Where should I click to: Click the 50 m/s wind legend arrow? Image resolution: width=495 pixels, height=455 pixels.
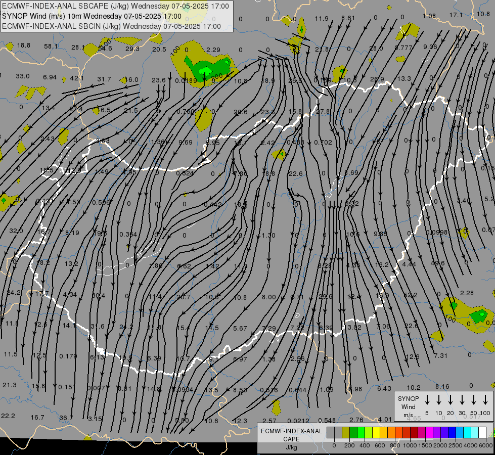pyautogui.click(x=474, y=400)
